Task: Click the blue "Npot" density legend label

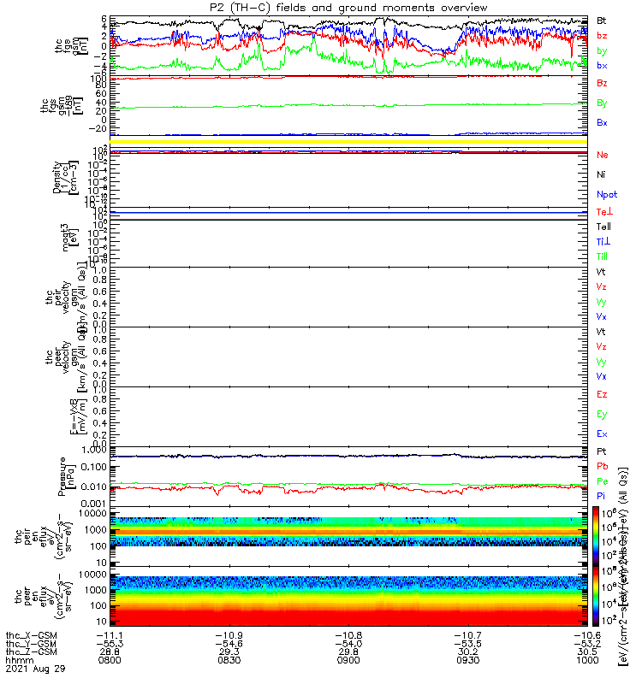Action: [x=607, y=195]
